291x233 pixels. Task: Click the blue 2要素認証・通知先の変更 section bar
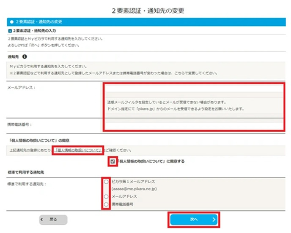click(146, 22)
